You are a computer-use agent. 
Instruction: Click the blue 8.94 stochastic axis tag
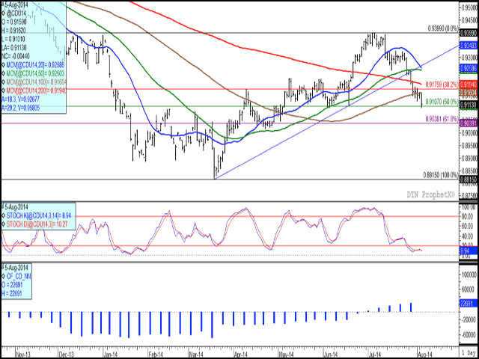[x=469, y=251]
